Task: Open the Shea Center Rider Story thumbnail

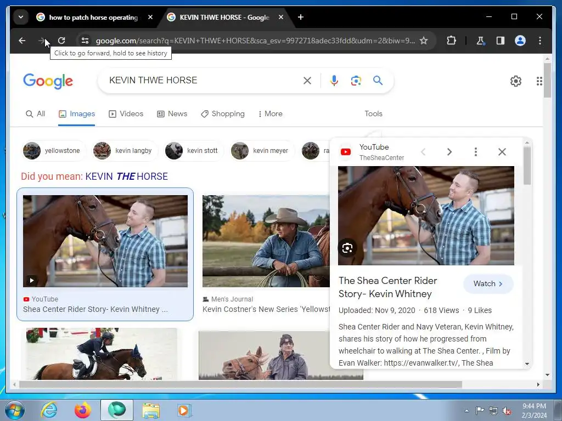Action: 105,241
